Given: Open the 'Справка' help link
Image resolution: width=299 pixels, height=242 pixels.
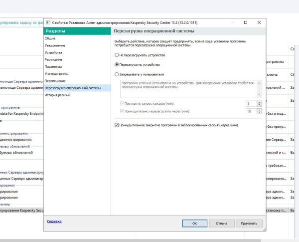Looking at the screenshot, I should coord(54,222).
